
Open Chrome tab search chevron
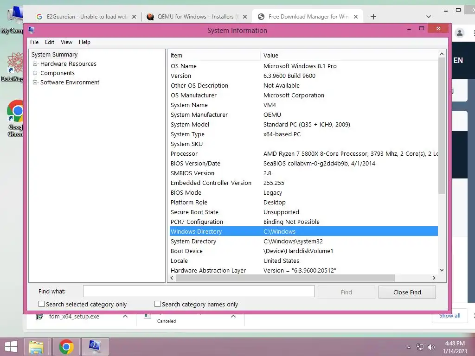[x=428, y=17]
